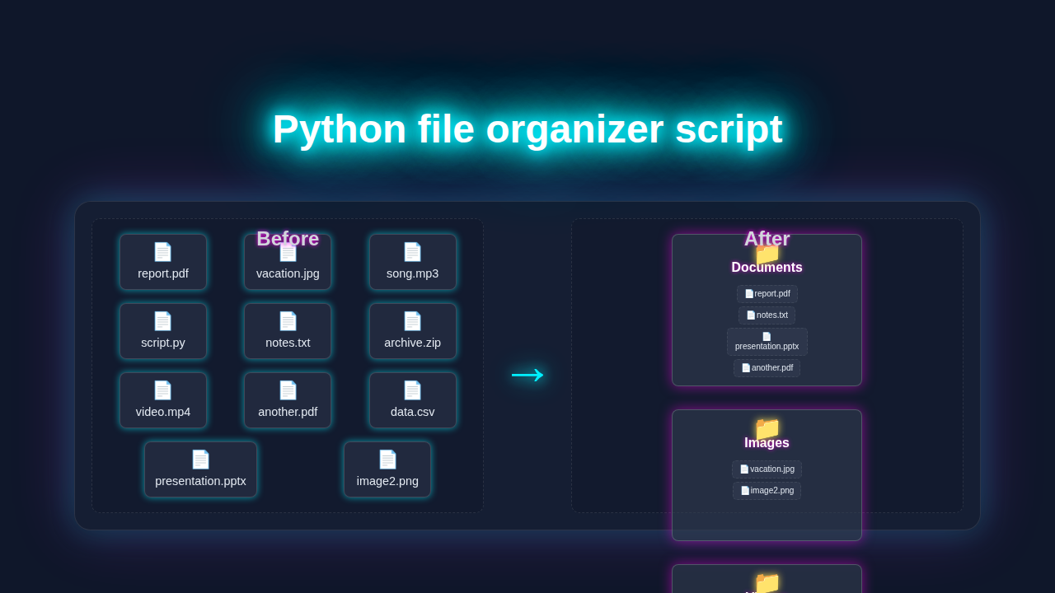Click the another.pdf card
This screenshot has width=1055, height=593.
[287, 399]
